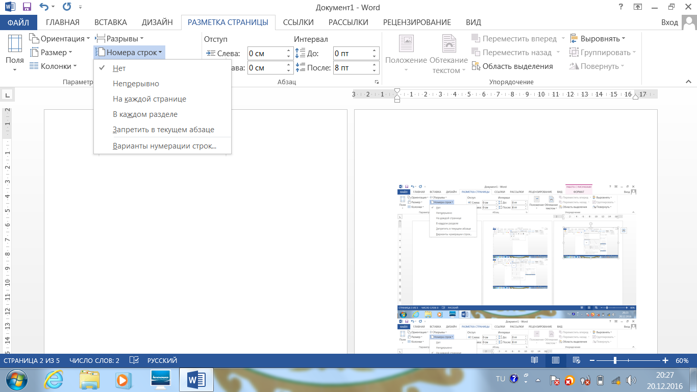Click Вход to sign in

click(x=669, y=22)
